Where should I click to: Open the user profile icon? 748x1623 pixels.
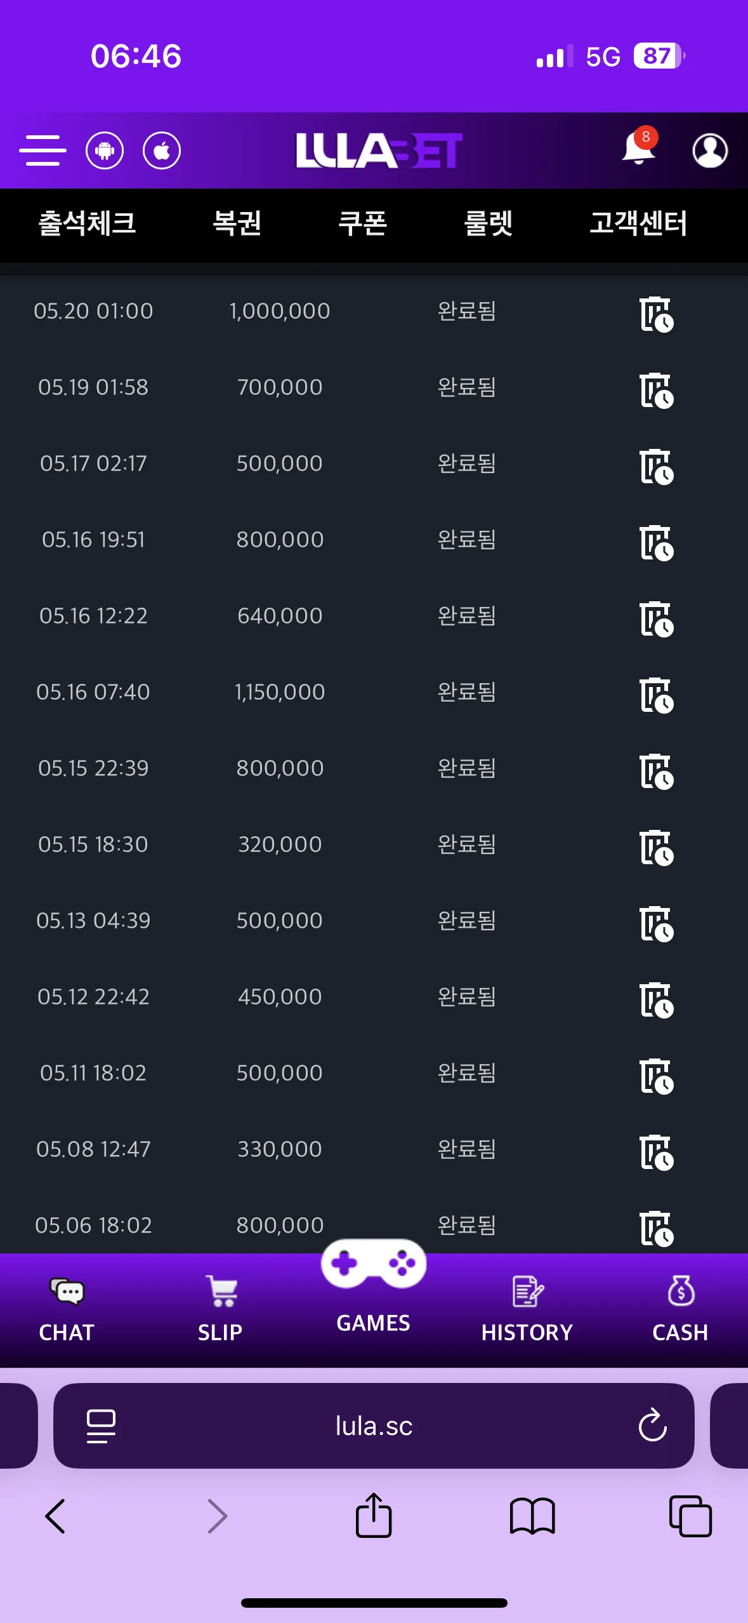coord(709,150)
